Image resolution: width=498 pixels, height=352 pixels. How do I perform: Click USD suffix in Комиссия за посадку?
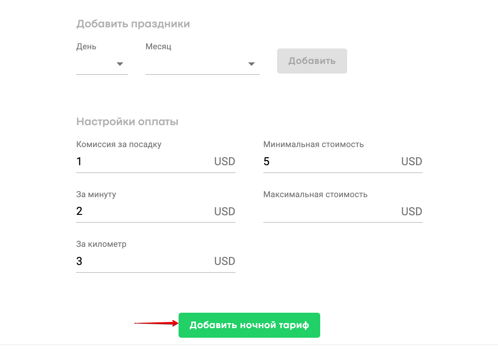click(224, 161)
